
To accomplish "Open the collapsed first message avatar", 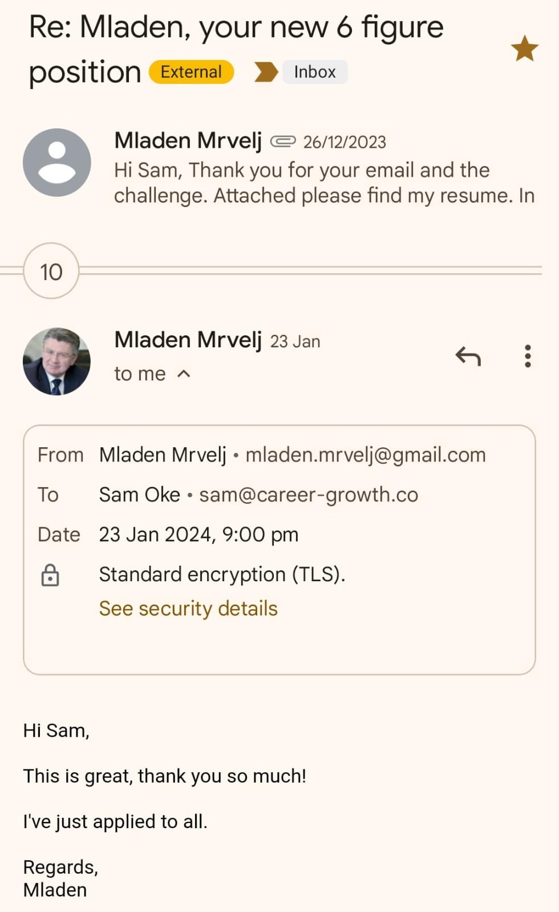I will pyautogui.click(x=56, y=163).
